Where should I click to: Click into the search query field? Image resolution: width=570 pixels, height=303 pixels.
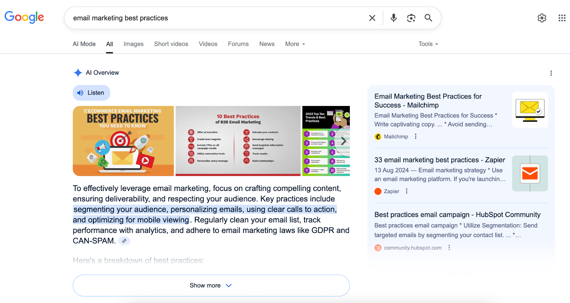[217, 18]
